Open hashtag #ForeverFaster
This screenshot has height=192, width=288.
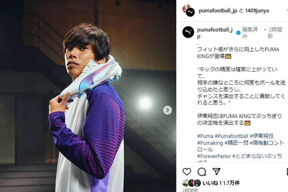[214, 156]
